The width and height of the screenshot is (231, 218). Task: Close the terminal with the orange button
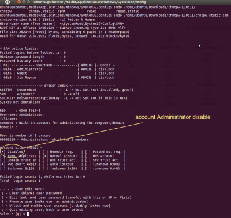point(19,2)
